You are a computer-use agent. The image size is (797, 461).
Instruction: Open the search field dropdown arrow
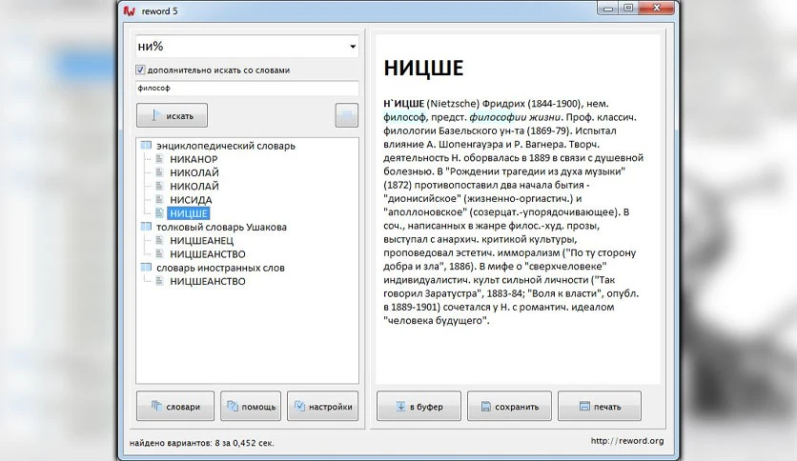pyautogui.click(x=353, y=47)
